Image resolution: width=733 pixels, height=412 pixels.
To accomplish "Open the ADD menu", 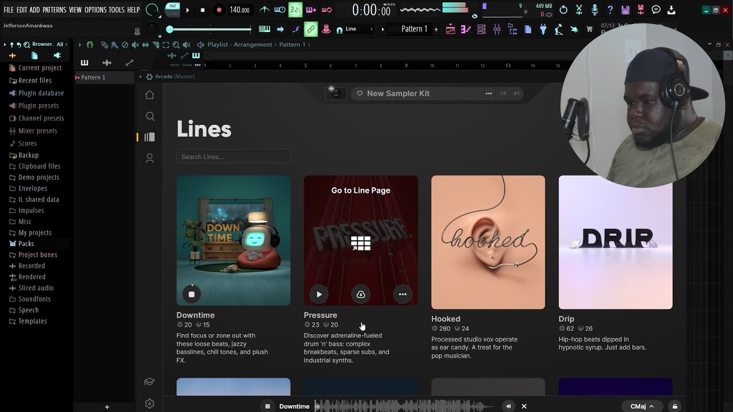I will [x=35, y=10].
